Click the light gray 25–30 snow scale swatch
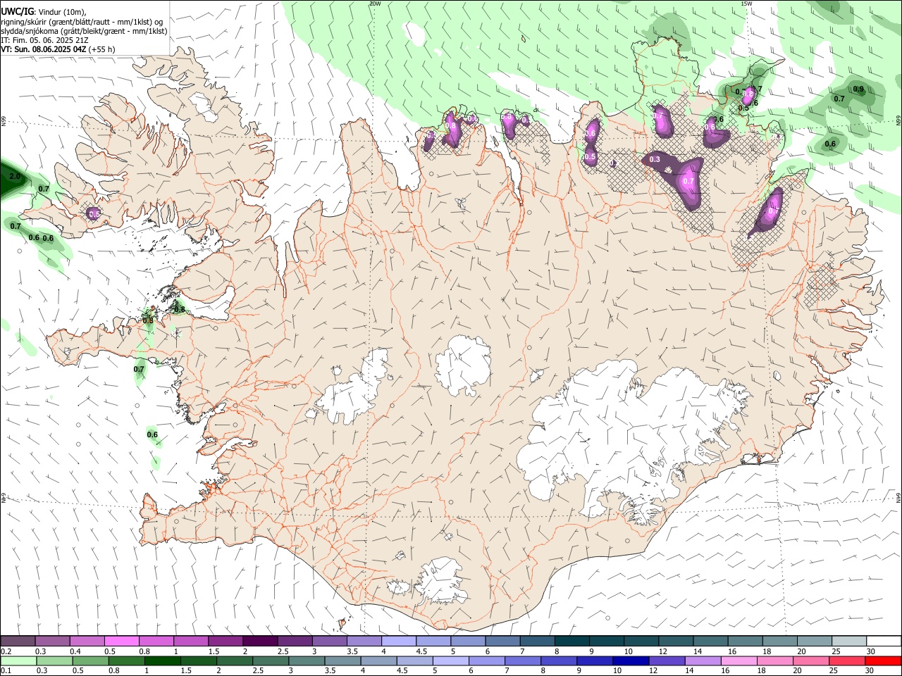This screenshot has width=902, height=676. coord(849,641)
